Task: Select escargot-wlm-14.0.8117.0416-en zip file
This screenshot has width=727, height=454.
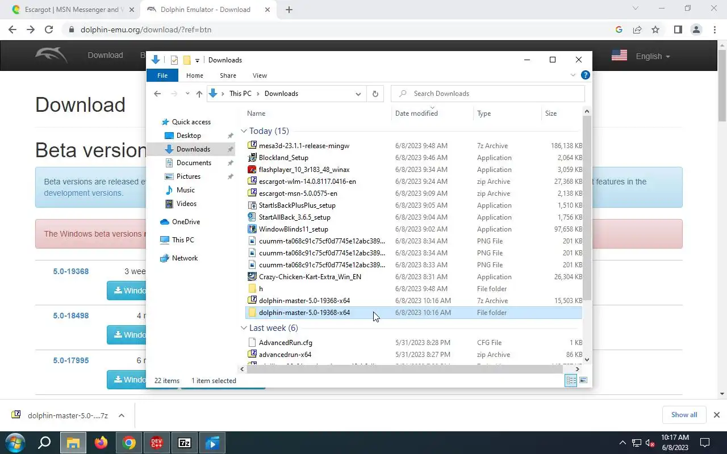Action: (x=415, y=182)
